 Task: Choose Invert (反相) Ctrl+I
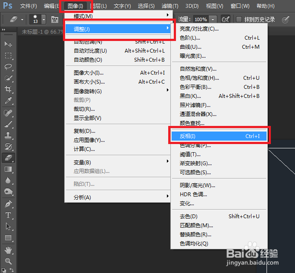(x=219, y=136)
